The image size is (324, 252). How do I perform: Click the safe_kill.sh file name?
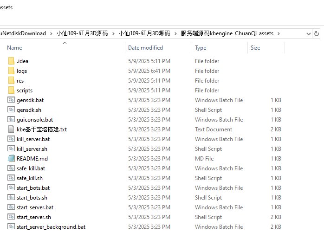point(29,178)
